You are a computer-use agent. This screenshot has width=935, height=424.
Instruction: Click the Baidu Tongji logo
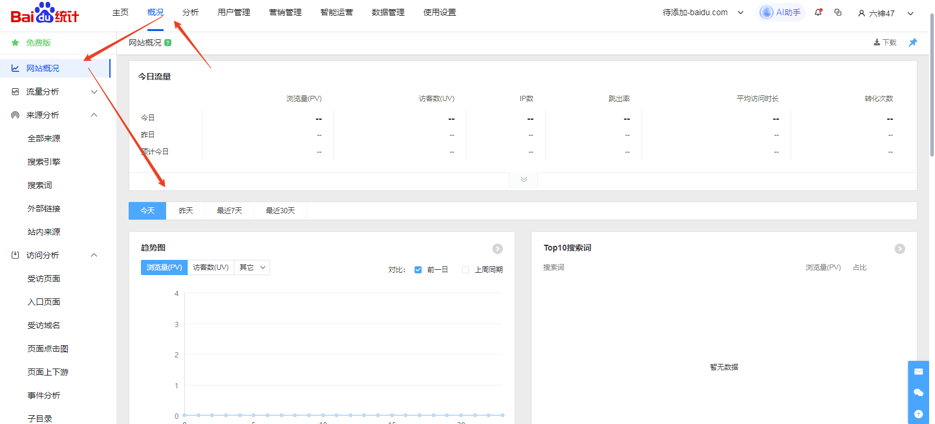45,13
